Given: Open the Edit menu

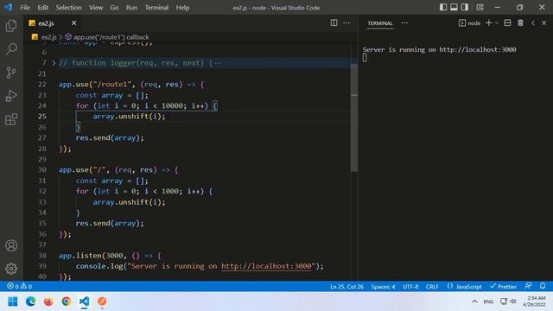Looking at the screenshot, I should (x=42, y=8).
